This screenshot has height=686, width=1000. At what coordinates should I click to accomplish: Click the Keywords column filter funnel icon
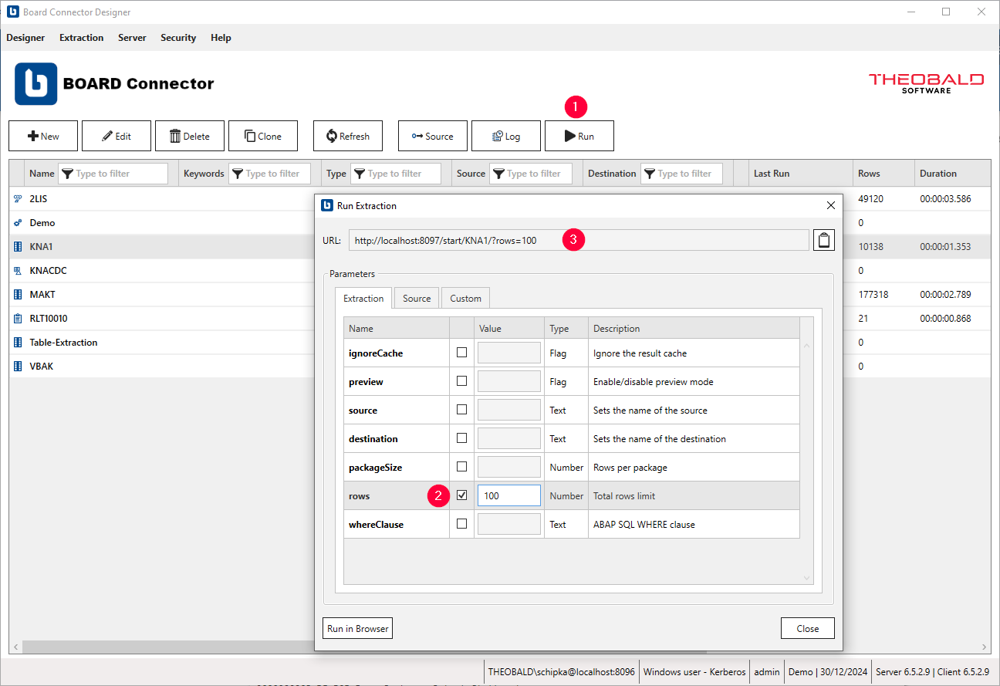tap(237, 174)
